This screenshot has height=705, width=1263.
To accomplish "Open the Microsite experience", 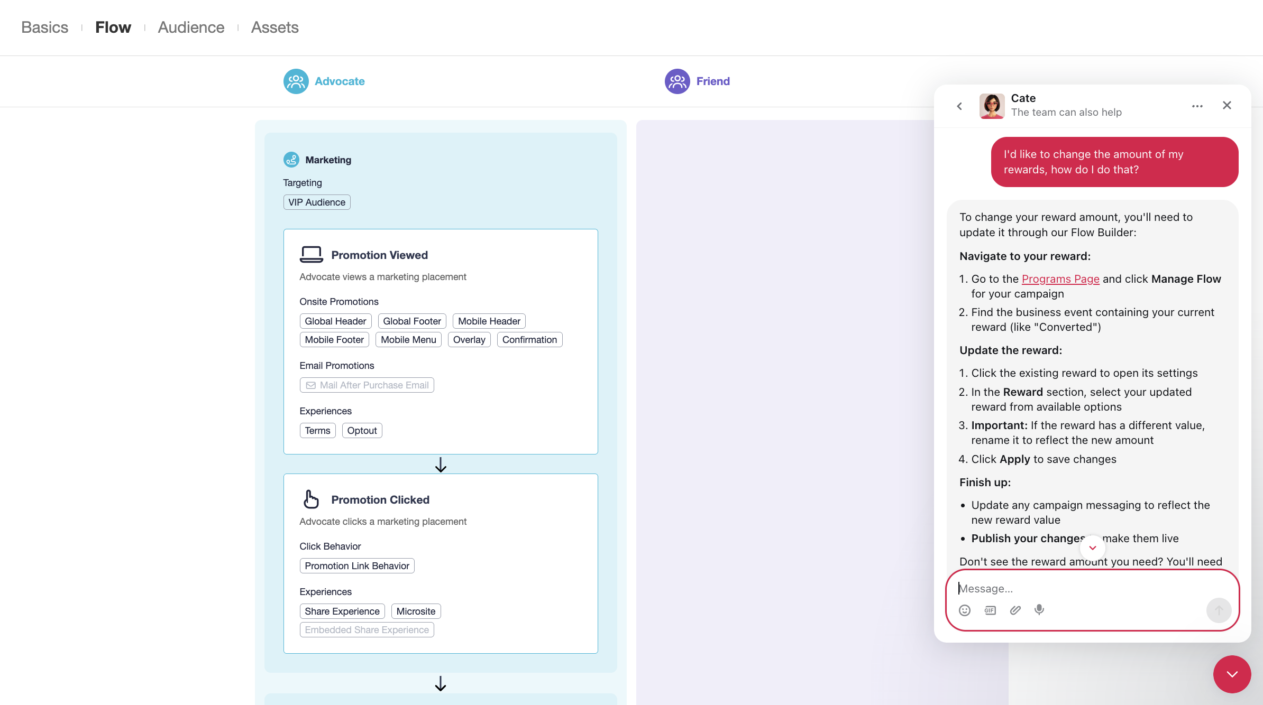I will [416, 611].
